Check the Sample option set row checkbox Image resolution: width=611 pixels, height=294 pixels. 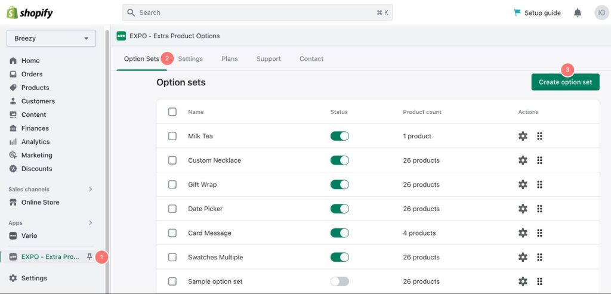pos(172,281)
